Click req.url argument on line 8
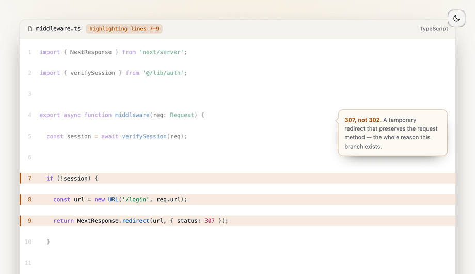The image size is (475, 274). [x=168, y=200]
